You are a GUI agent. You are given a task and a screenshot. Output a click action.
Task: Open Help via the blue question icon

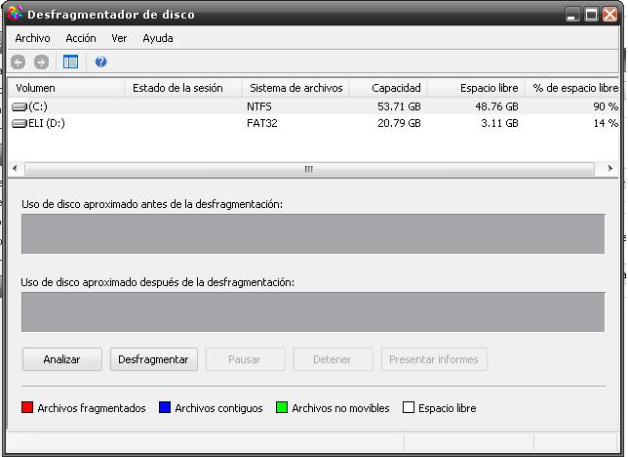(x=100, y=62)
